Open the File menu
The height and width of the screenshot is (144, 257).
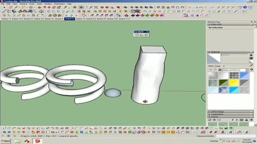coord(3,4)
